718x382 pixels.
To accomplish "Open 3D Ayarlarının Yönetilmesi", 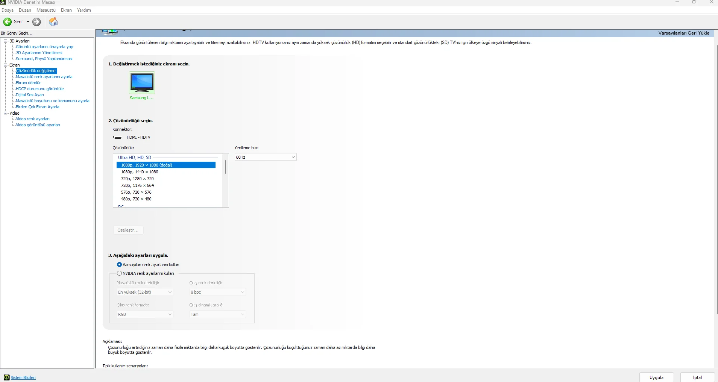I will click(39, 53).
